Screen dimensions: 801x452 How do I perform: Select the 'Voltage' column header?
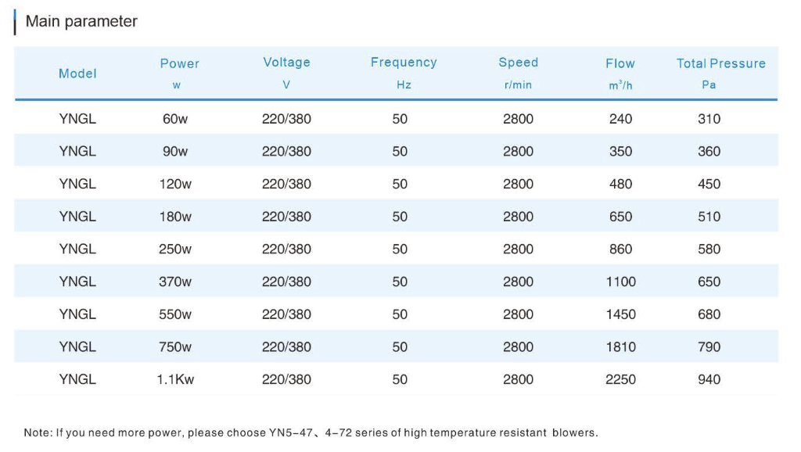[x=286, y=63]
